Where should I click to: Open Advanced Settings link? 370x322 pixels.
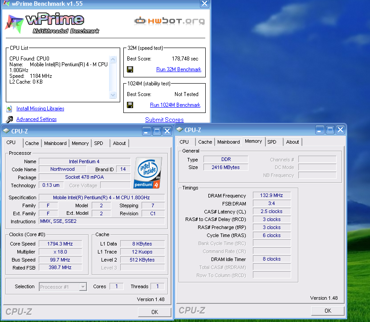click(x=37, y=119)
